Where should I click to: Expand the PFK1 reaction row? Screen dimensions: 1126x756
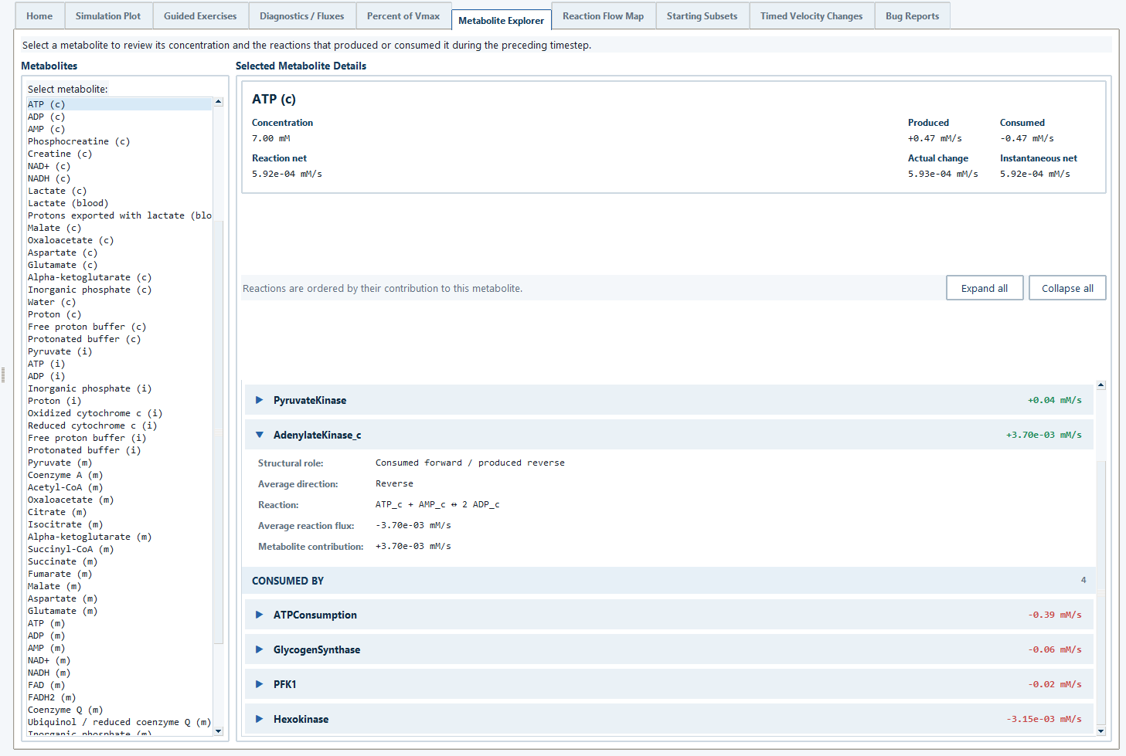point(669,684)
